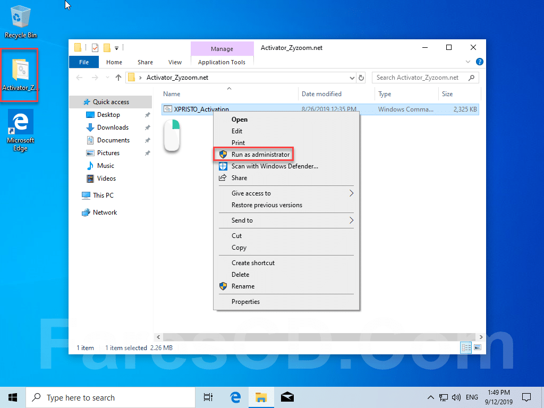This screenshot has width=544, height=408.
Task: Choose Restore previous versions
Action: coord(286,205)
